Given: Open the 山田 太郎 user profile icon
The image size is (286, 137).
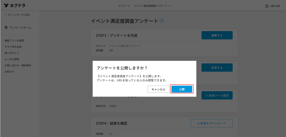Looking at the screenshot, I should (x=266, y=6).
